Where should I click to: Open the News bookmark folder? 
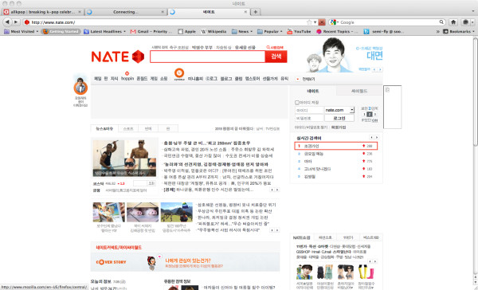(242, 31)
